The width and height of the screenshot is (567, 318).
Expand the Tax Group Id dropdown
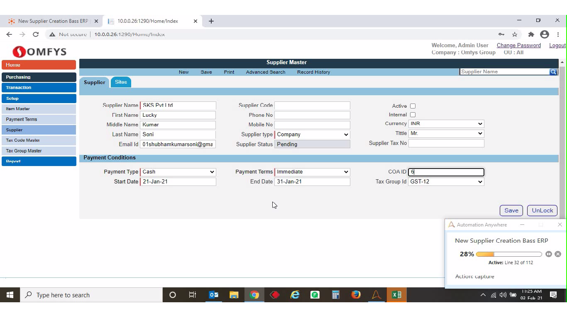446,182
